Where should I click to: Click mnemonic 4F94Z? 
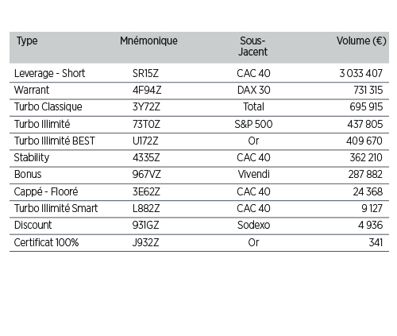(x=147, y=91)
